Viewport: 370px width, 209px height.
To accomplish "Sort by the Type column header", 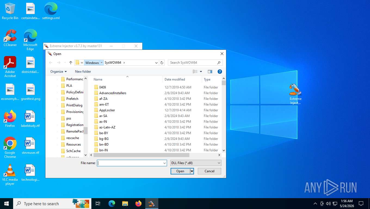I will (212, 79).
